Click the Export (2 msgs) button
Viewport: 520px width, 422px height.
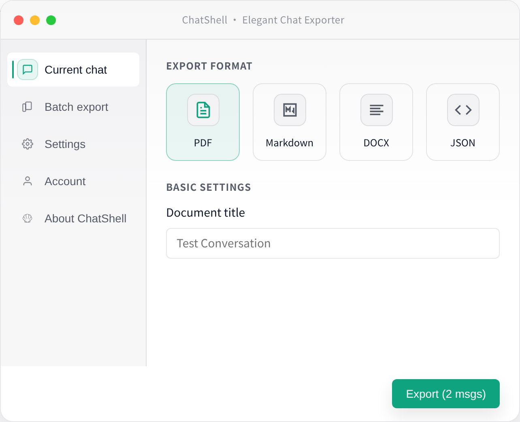click(x=445, y=393)
